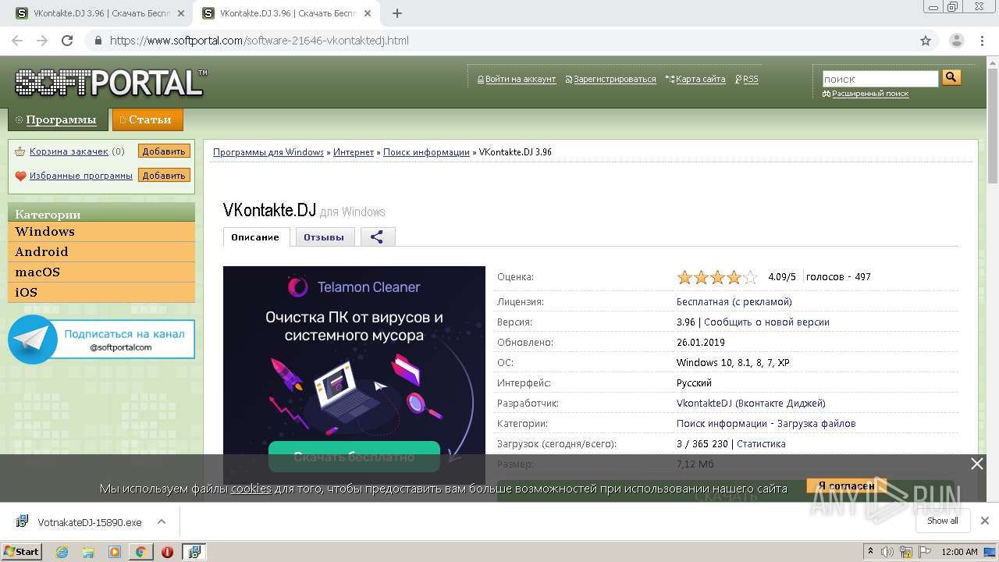The height and width of the screenshot is (562, 999).
Task: Go back with browser back arrow
Action: click(17, 41)
